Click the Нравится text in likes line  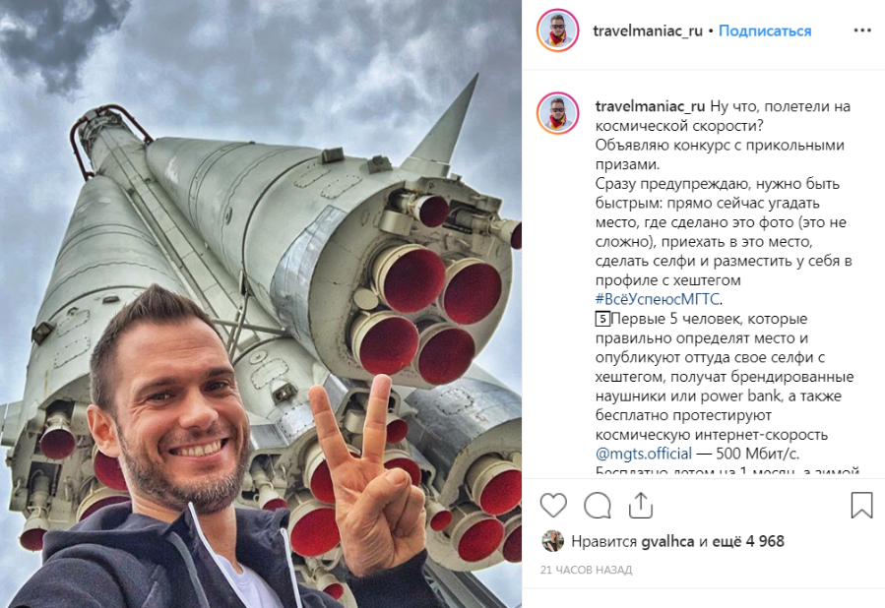pyautogui.click(x=603, y=541)
